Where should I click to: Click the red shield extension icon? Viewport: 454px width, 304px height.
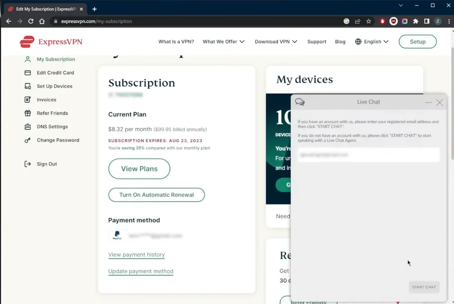(382, 21)
